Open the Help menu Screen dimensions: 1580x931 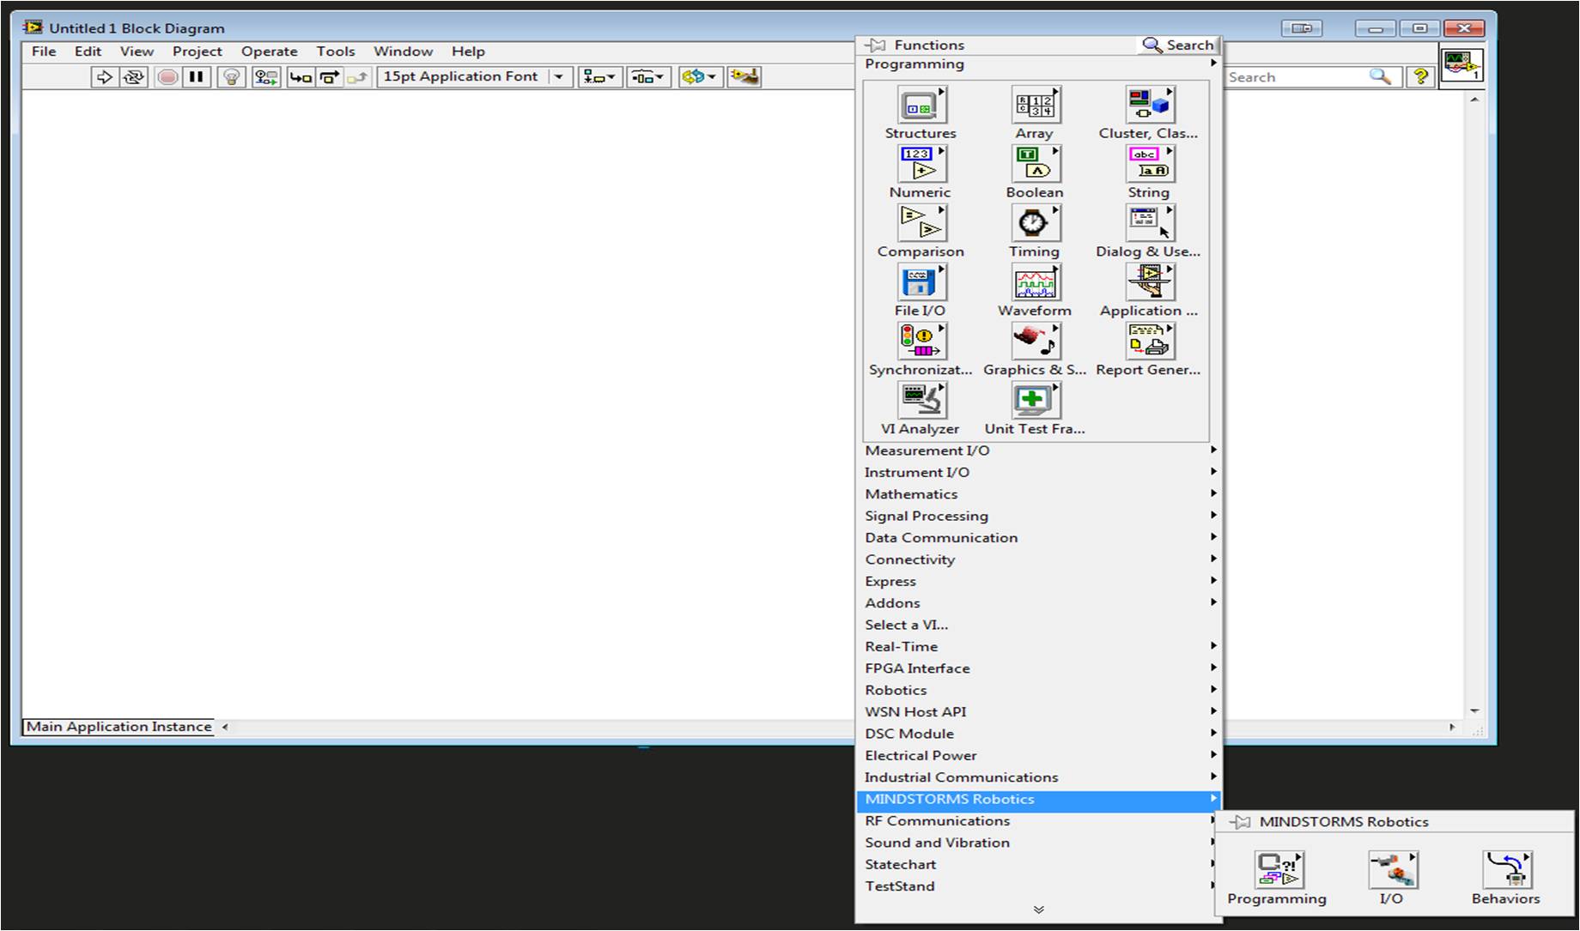click(x=468, y=51)
